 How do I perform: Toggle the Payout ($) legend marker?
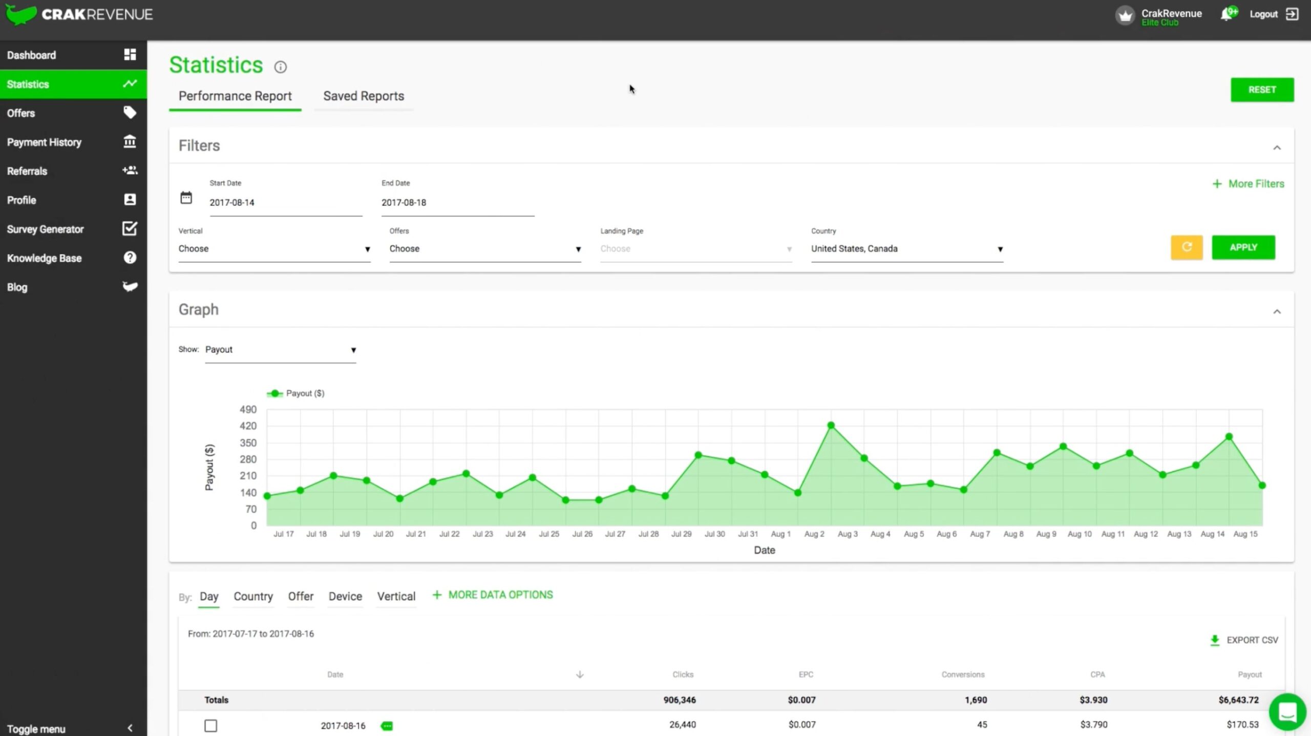(275, 393)
